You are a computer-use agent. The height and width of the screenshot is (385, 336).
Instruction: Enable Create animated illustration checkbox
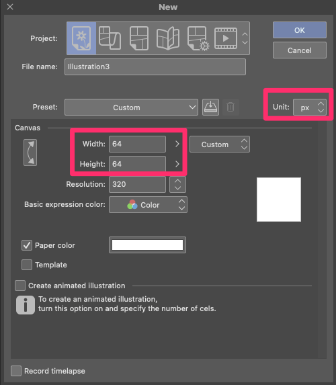(20, 286)
